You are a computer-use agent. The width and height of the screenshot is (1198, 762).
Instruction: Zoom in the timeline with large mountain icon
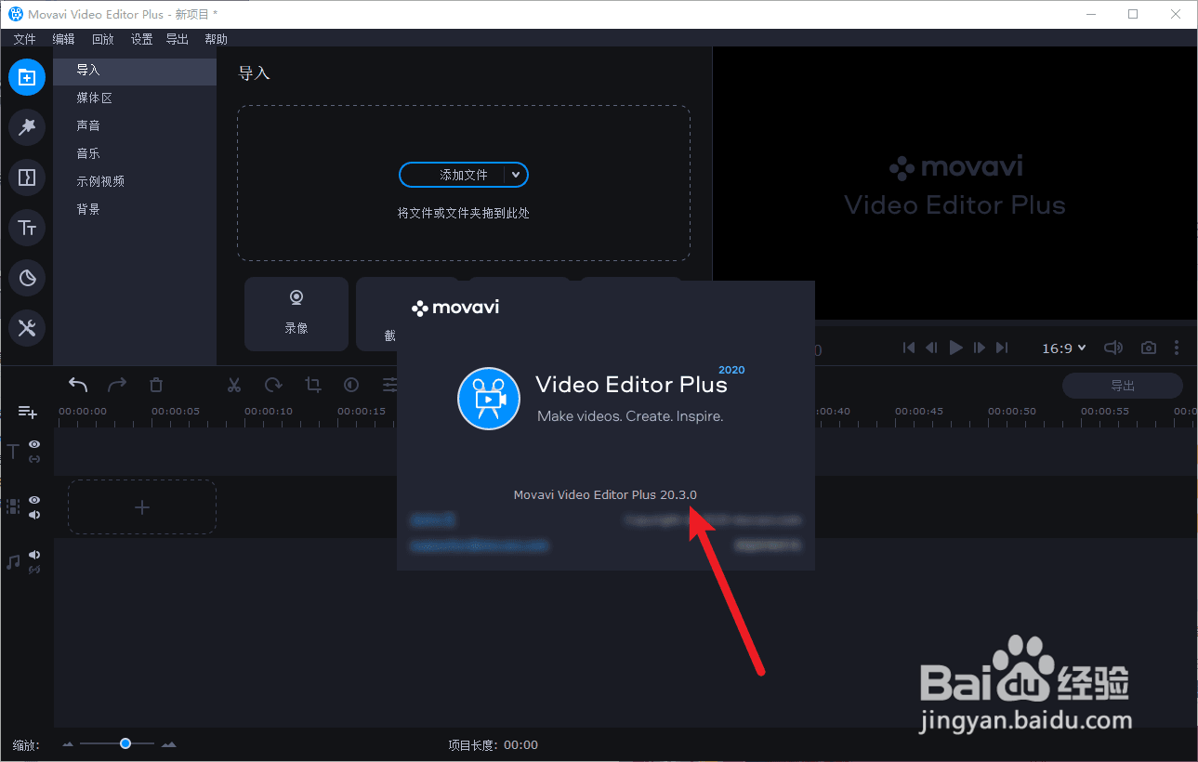pyautogui.click(x=168, y=744)
